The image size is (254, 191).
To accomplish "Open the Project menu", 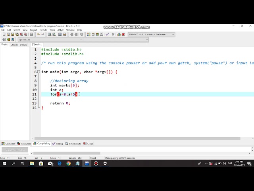I will 33,30.
